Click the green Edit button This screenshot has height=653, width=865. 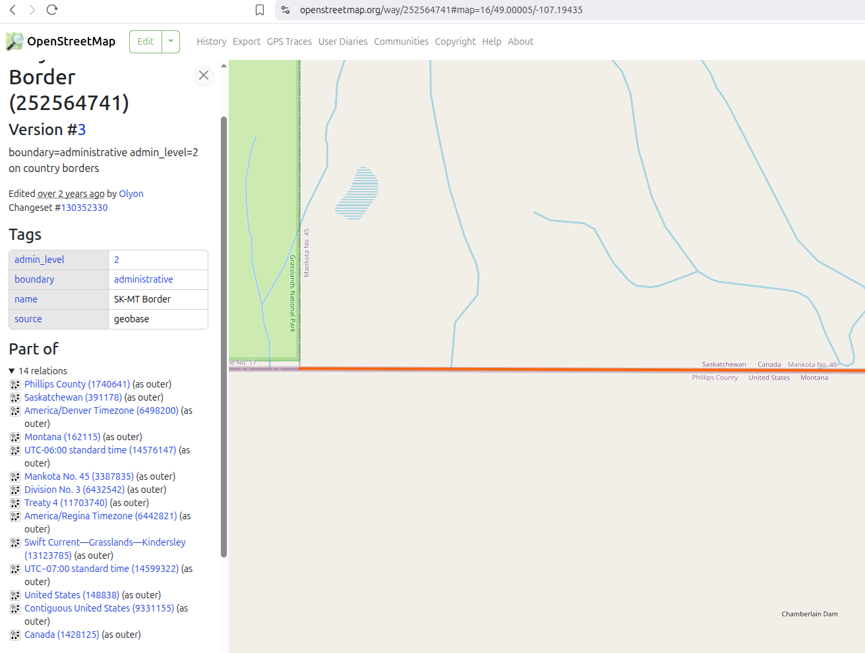click(146, 42)
